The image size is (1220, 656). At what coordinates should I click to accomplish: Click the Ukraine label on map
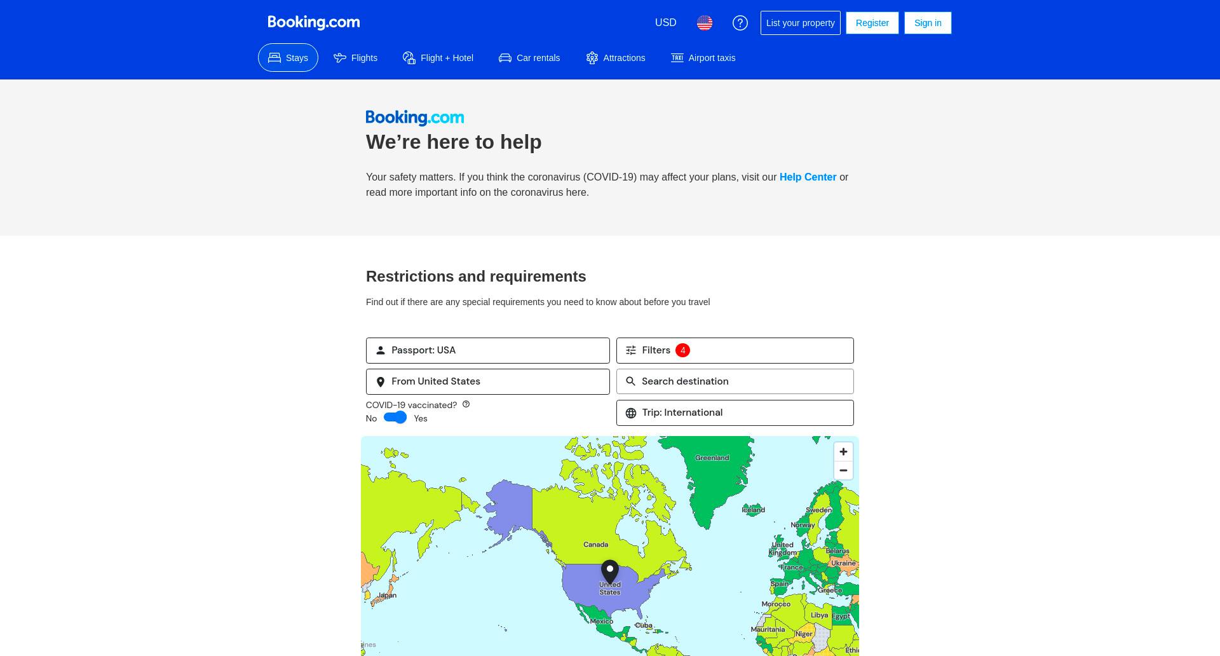point(844,563)
